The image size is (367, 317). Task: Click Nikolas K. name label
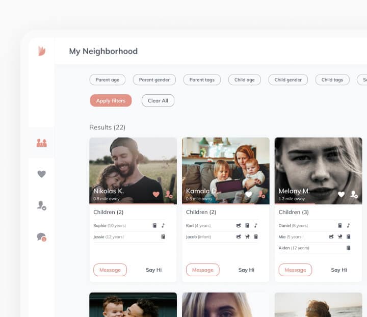pos(109,191)
